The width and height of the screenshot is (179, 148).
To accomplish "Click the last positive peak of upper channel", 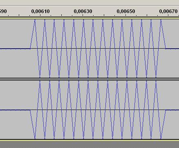I will [x=161, y=20].
